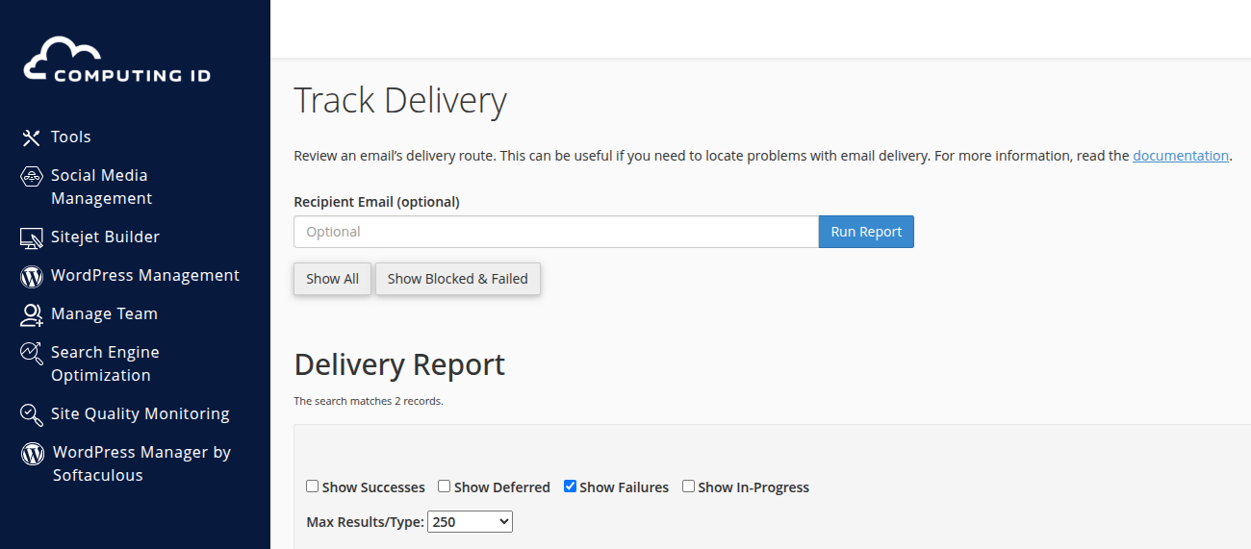
Task: Click the Run Report button
Action: [x=866, y=232]
